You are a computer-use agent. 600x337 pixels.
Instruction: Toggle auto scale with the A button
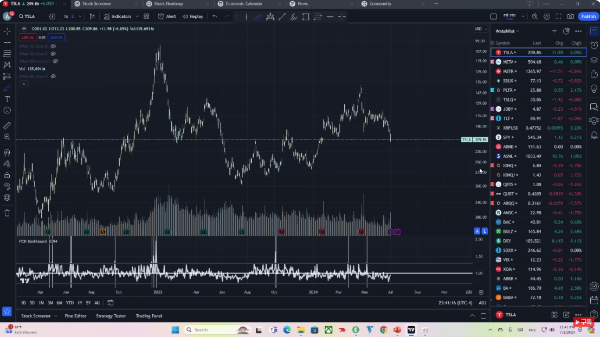[477, 231]
